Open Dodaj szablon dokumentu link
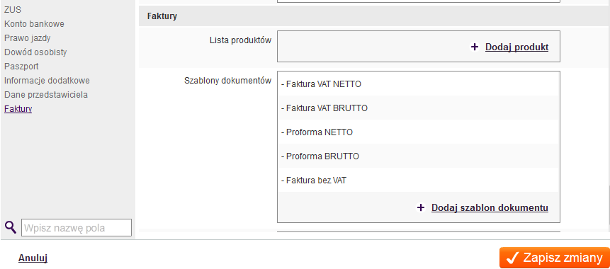The height and width of the screenshot is (269, 610). pyautogui.click(x=490, y=207)
